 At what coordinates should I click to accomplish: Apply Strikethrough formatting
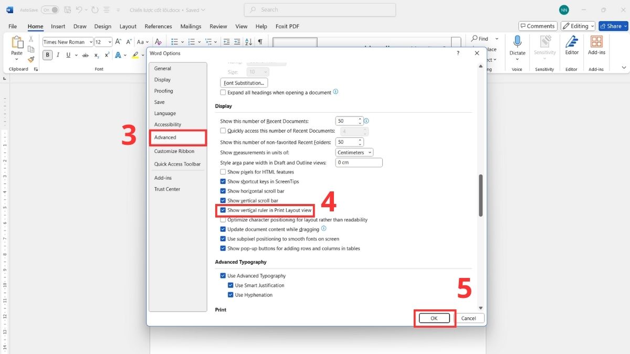[86, 55]
